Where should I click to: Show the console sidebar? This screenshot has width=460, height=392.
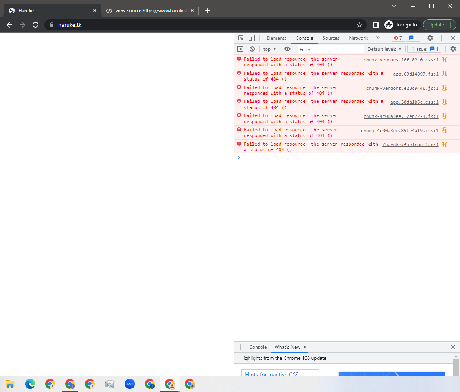240,49
